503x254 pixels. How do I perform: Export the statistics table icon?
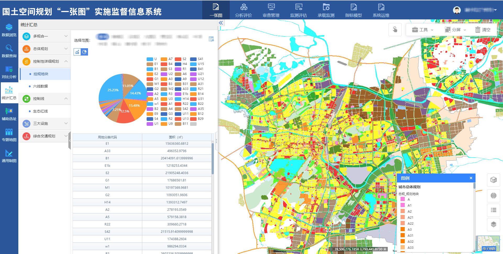pyautogui.click(x=211, y=39)
